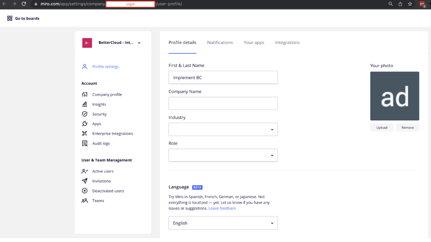
Task: Click inside the Company Name field
Action: (x=223, y=103)
